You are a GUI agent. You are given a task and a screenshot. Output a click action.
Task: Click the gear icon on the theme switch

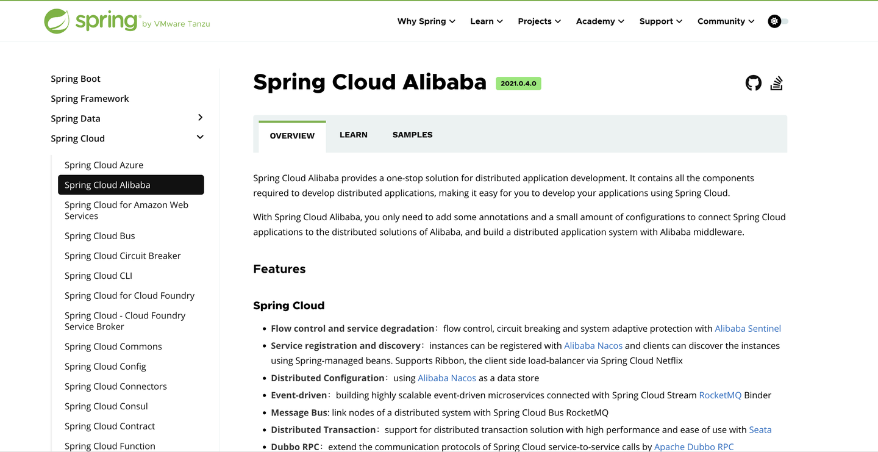tap(773, 21)
